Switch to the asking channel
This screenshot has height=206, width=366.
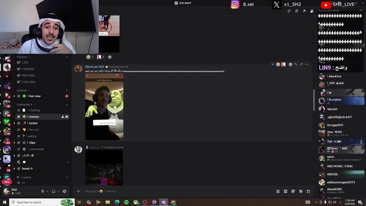pyautogui.click(x=42, y=136)
